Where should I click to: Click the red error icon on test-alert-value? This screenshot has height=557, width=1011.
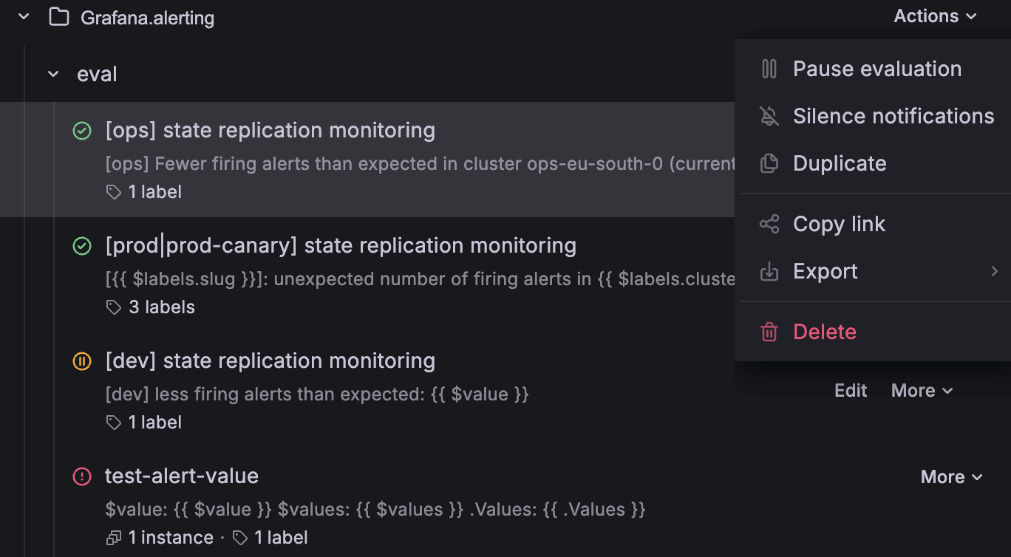point(81,476)
